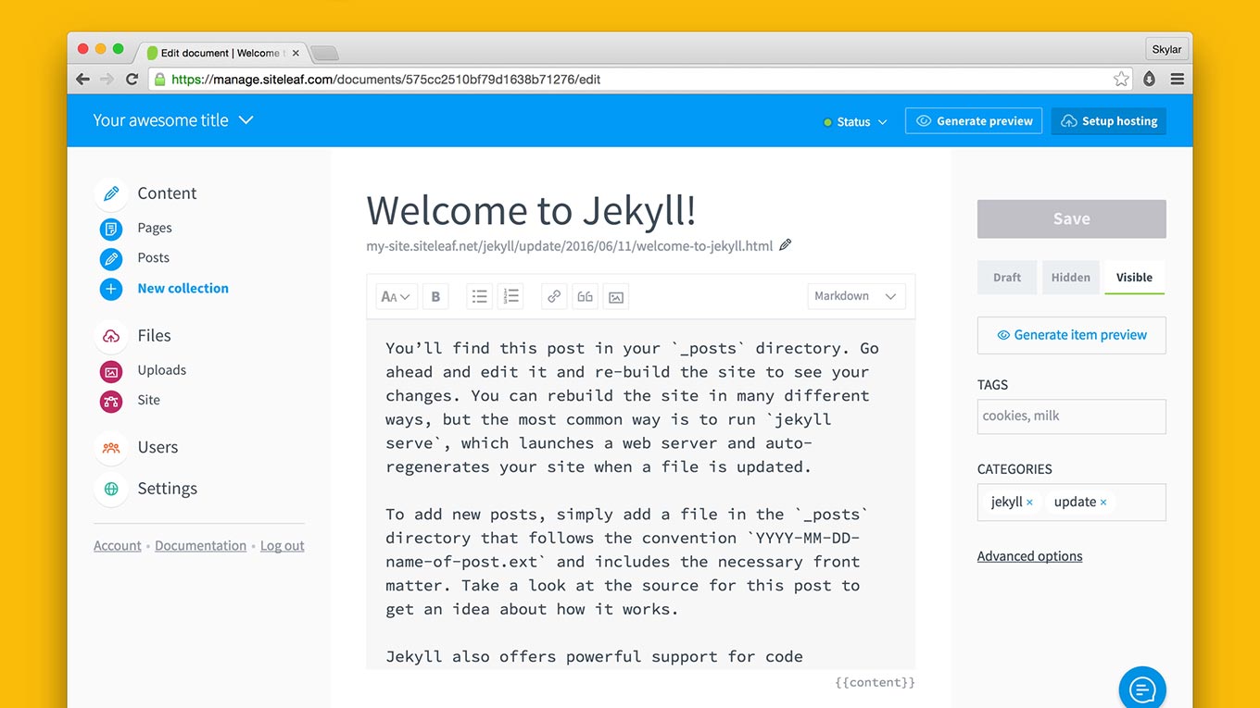Insert a numbered list
Screen dimensions: 1260x708
tap(510, 296)
